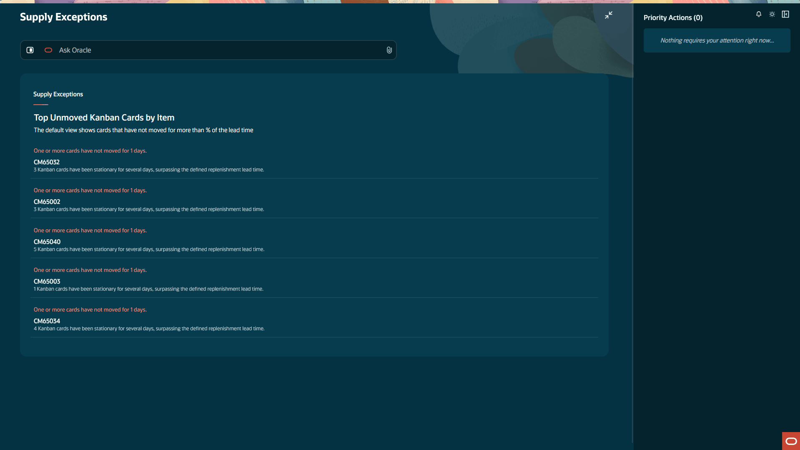Select the Supply Exceptions tab
The width and height of the screenshot is (800, 450).
pyautogui.click(x=58, y=94)
